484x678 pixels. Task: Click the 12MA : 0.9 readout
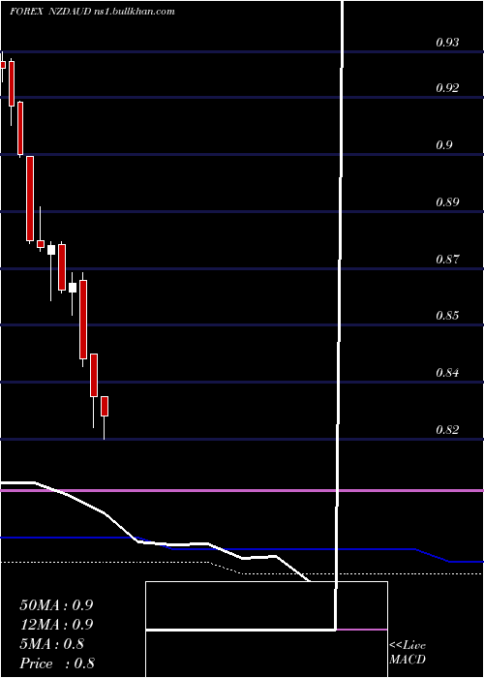coord(56,625)
